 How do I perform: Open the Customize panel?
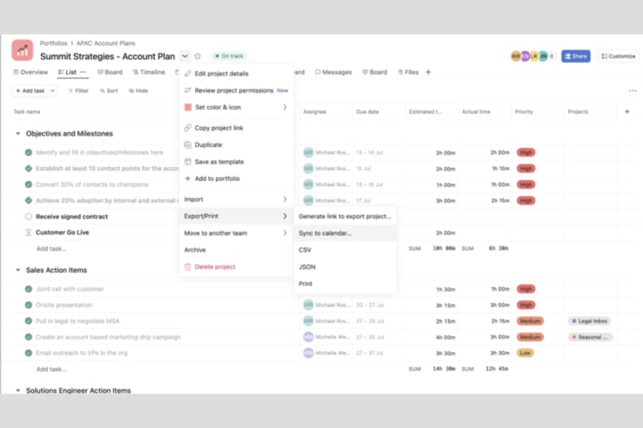[x=618, y=56]
